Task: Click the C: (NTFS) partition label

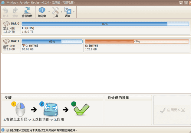Action: (32, 46)
